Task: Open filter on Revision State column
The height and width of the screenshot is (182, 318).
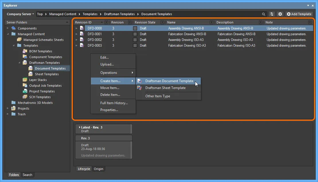Action: click(x=162, y=22)
